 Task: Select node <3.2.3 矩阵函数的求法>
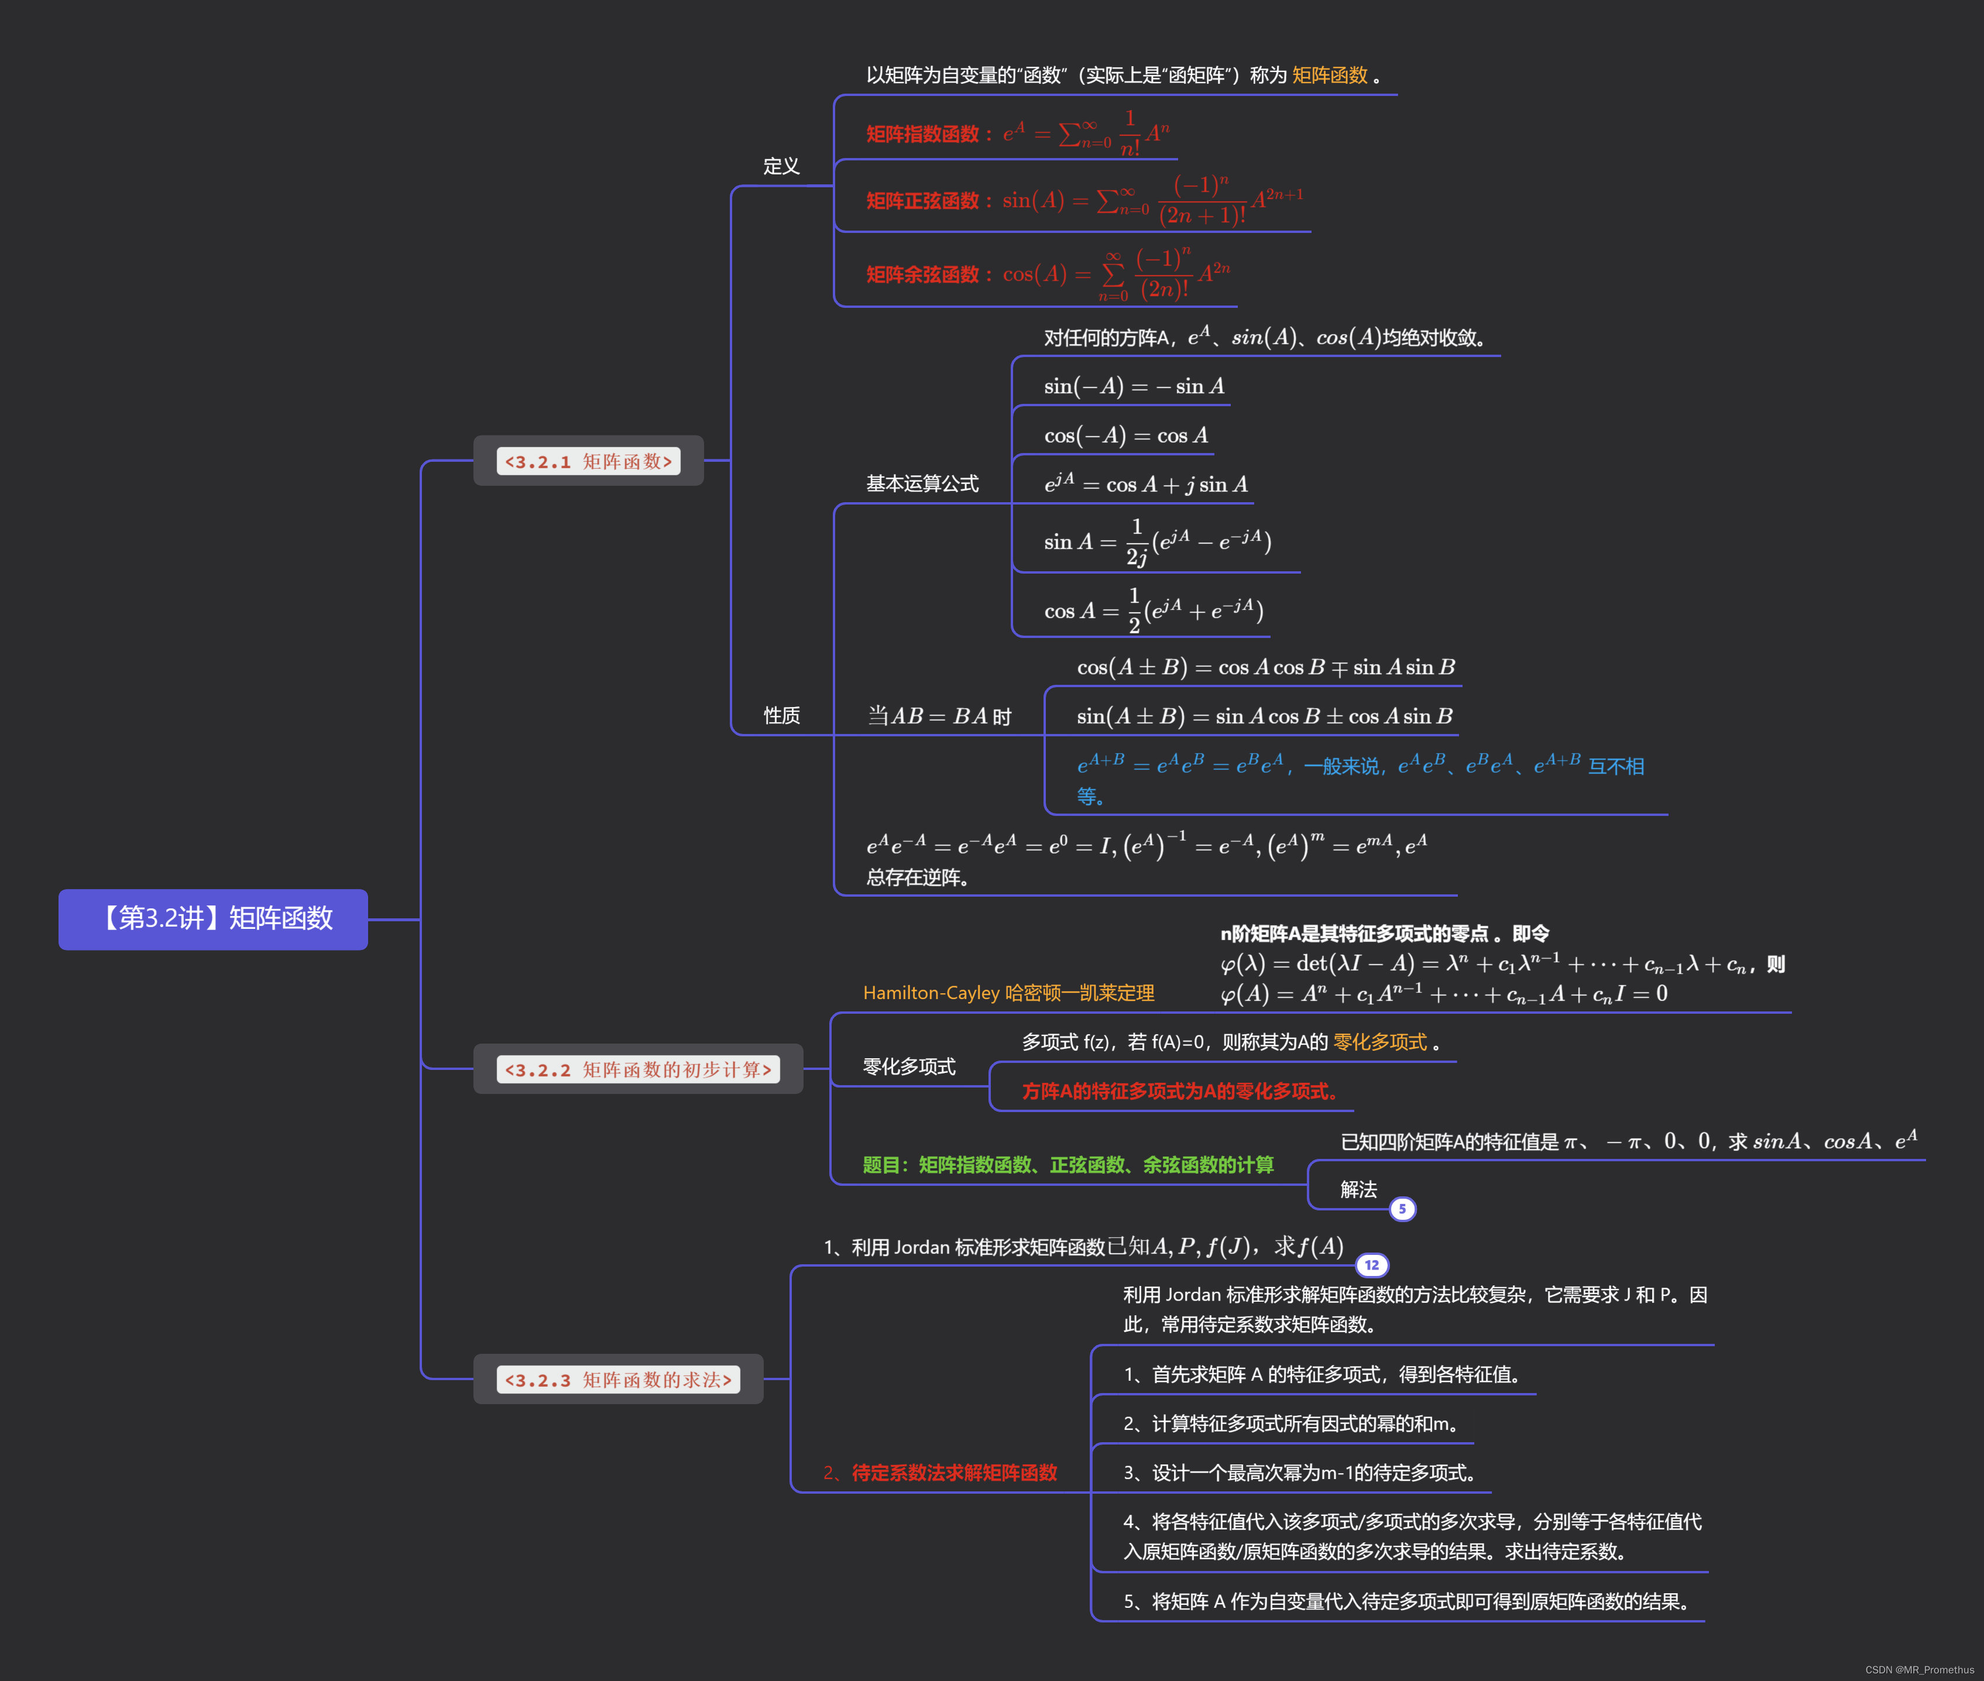point(617,1379)
